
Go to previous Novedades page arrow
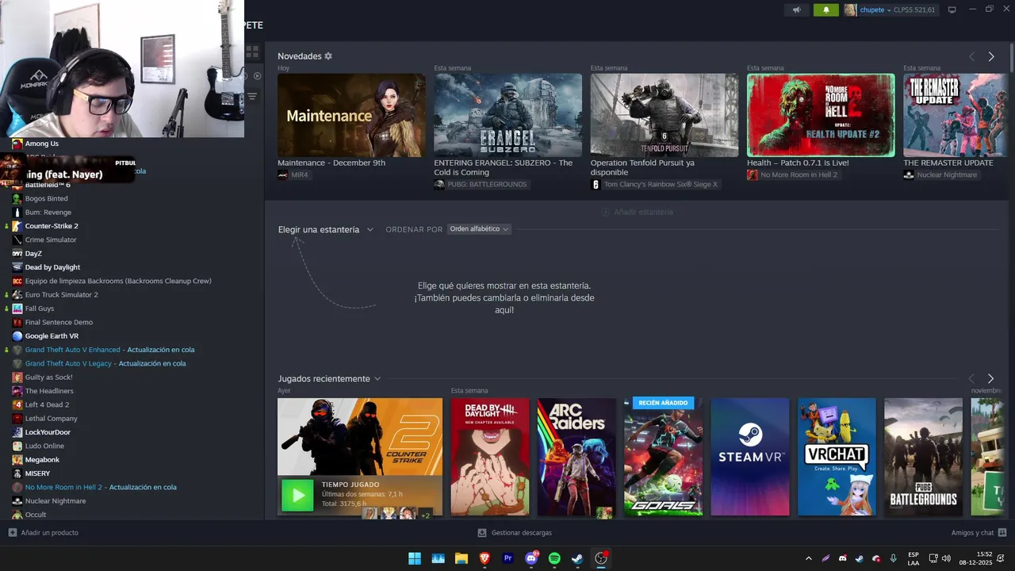[972, 57]
